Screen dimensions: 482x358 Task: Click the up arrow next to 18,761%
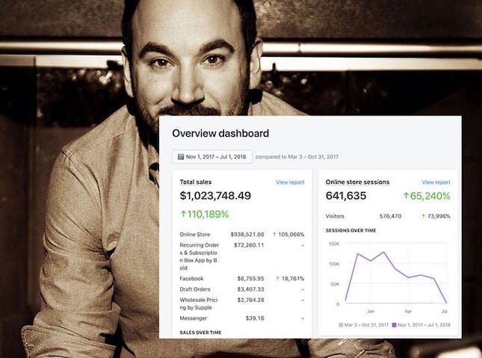(277, 279)
